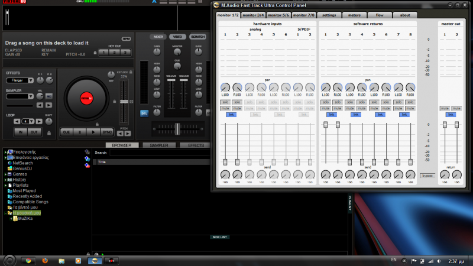473x266 pixels.
Task: Open Chrome from the taskbar
Action: click(x=28, y=261)
